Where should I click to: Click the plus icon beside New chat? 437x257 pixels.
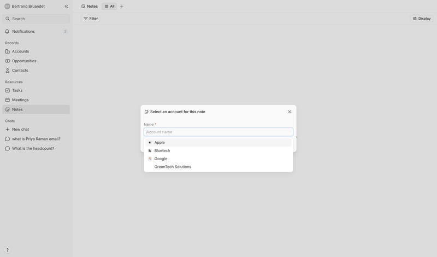point(8,130)
